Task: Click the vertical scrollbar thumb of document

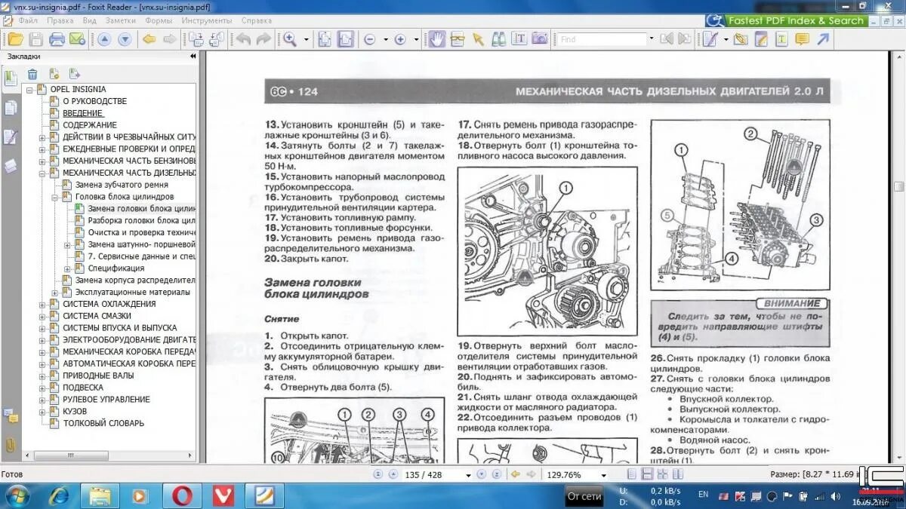Action: (898, 186)
